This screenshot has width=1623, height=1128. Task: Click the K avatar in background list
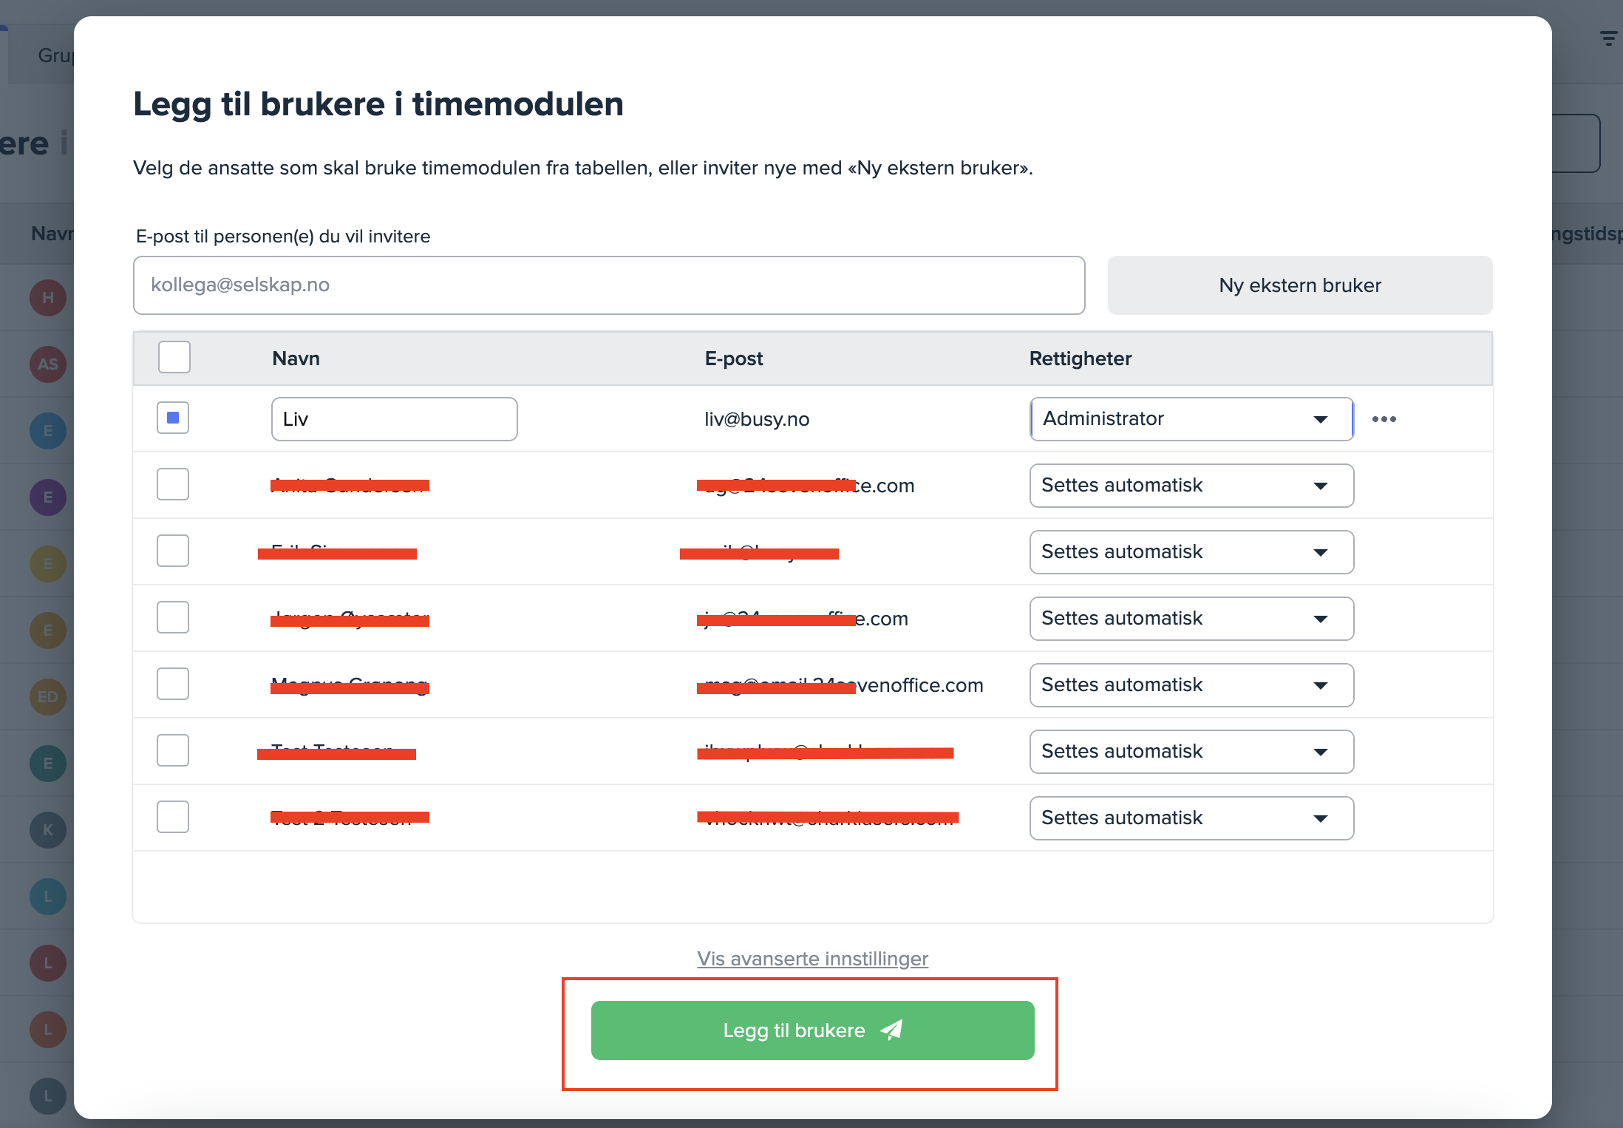[48, 830]
